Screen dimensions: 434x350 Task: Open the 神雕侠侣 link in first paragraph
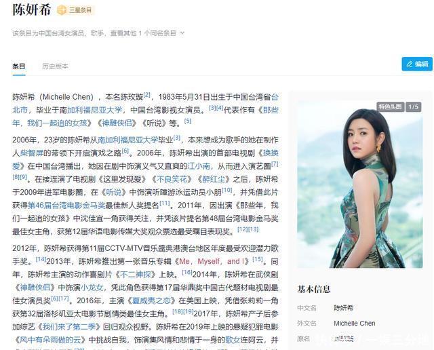coord(117,123)
